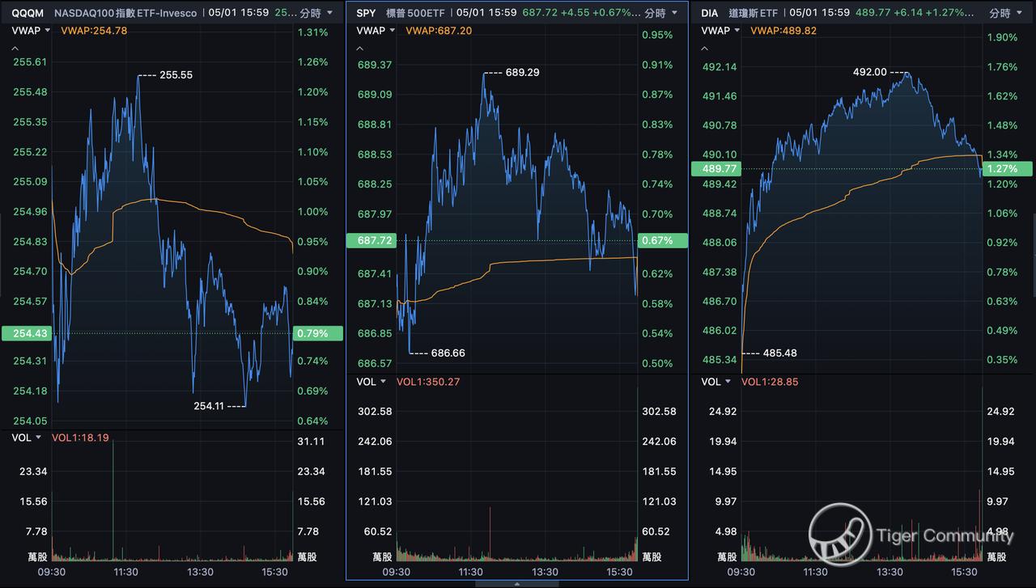This screenshot has height=588, width=1036.
Task: Click the 686.66 intraday low marker
Action: (448, 353)
